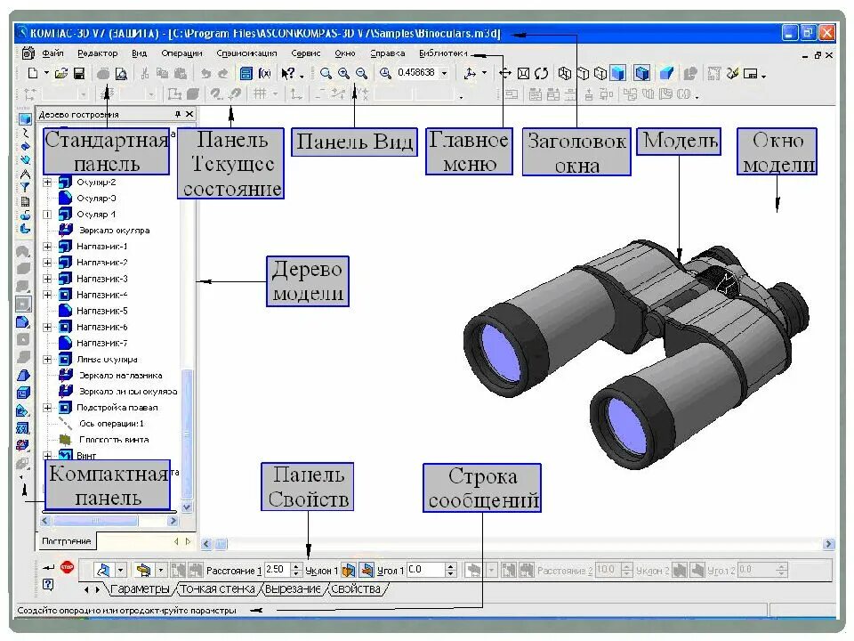Select zoom by window magnifier

click(x=326, y=73)
